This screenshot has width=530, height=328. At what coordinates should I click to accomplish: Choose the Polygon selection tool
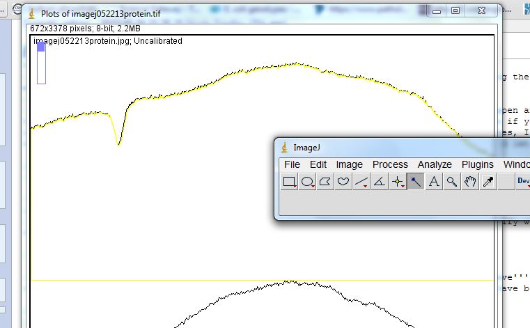point(325,182)
